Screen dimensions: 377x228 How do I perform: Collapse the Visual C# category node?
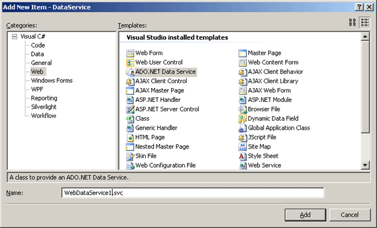pos(14,36)
